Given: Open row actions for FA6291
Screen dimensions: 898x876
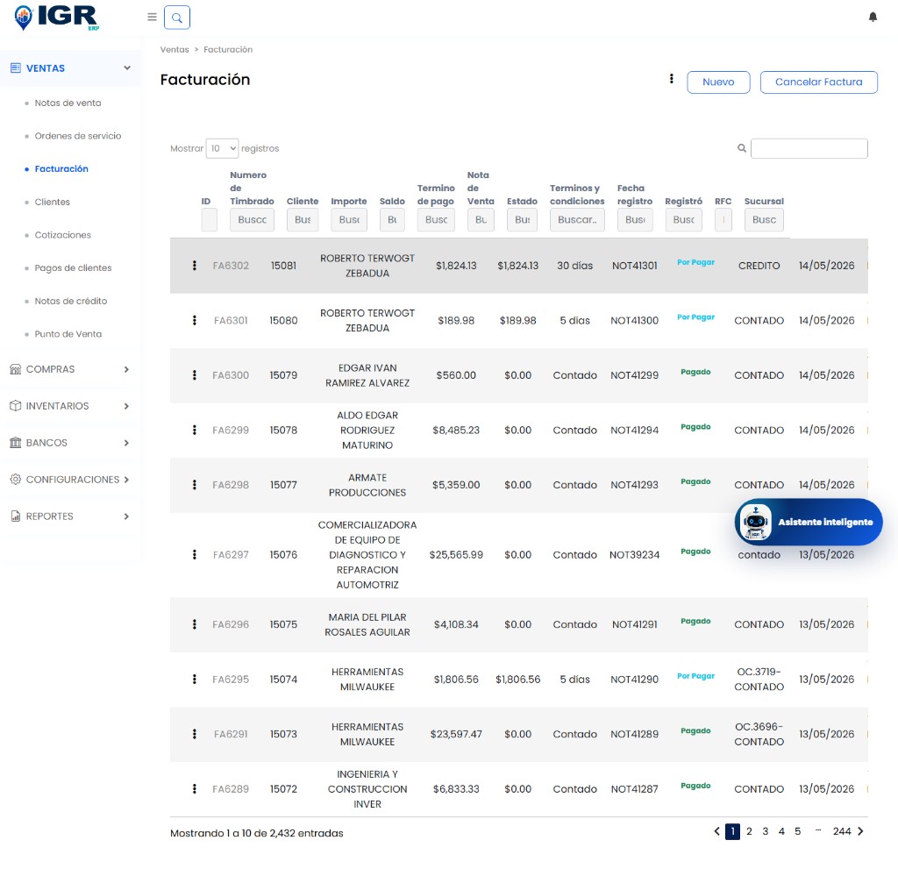Looking at the screenshot, I should (x=195, y=734).
